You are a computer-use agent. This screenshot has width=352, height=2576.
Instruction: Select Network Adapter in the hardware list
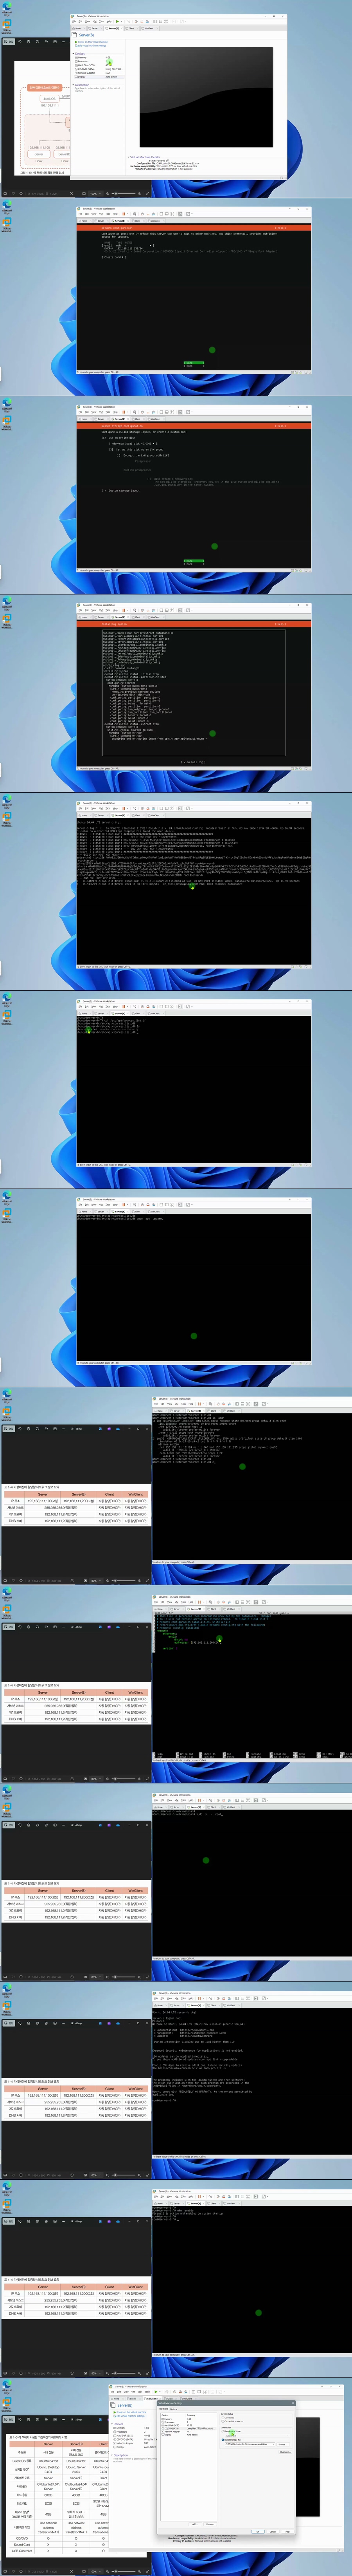tap(169, 2432)
